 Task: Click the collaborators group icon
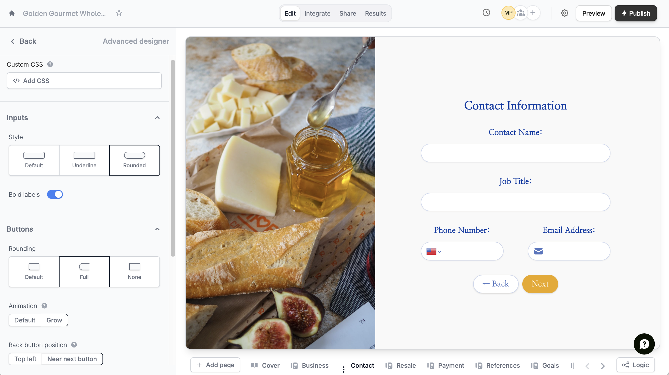tap(520, 13)
